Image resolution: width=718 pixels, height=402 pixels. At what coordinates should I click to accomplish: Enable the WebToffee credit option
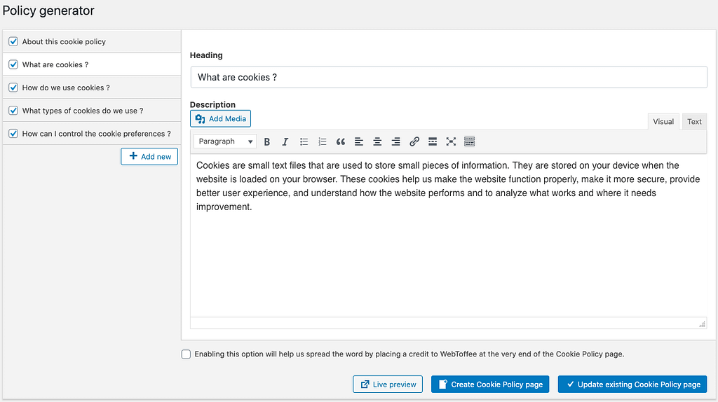186,354
